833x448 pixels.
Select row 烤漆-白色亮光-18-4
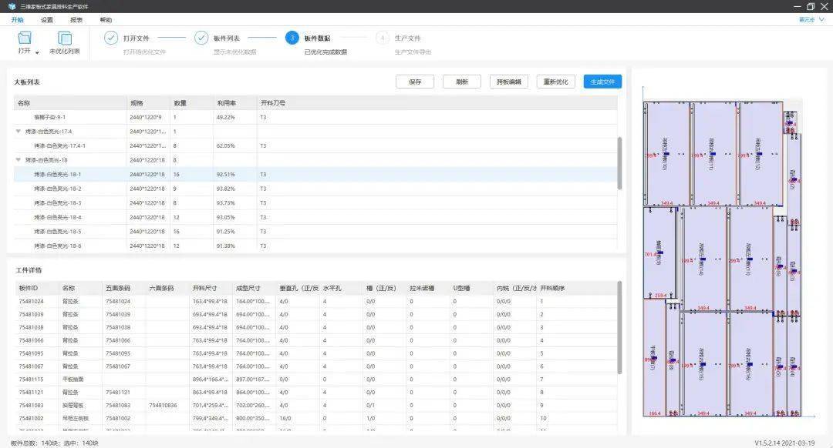[x=315, y=217]
